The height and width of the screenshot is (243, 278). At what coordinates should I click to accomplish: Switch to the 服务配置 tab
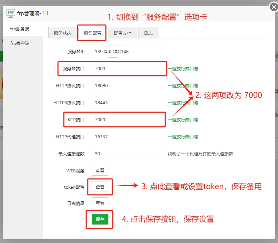pos(92,33)
